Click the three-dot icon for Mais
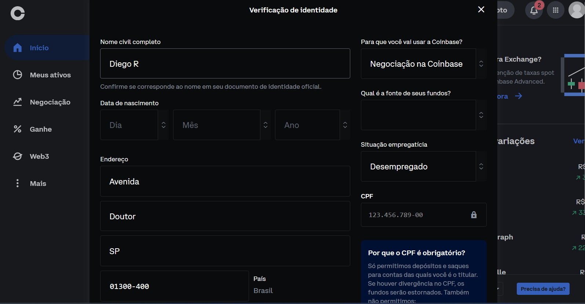Viewport: 585px width, 304px height. tap(18, 183)
